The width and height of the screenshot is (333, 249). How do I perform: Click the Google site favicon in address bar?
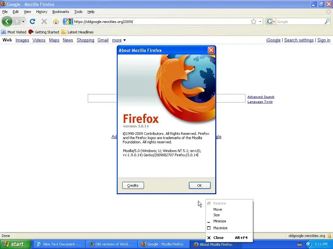pos(68,21)
